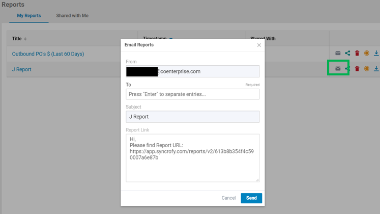The height and width of the screenshot is (214, 380).
Task: Download the J Report
Action: 376,69
